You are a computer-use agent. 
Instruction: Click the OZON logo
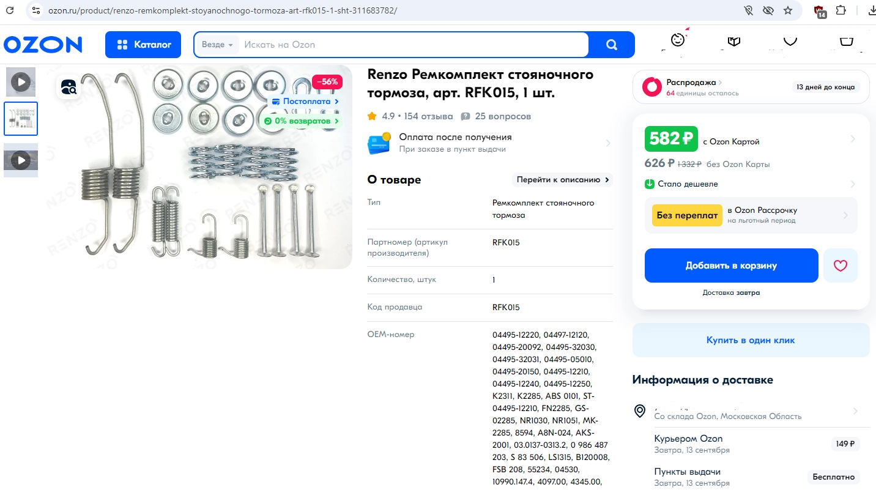[43, 45]
